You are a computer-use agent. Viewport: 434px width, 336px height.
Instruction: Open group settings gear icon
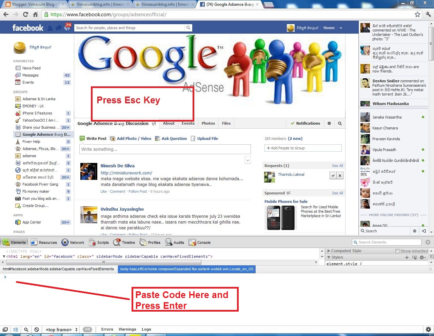[x=329, y=123]
